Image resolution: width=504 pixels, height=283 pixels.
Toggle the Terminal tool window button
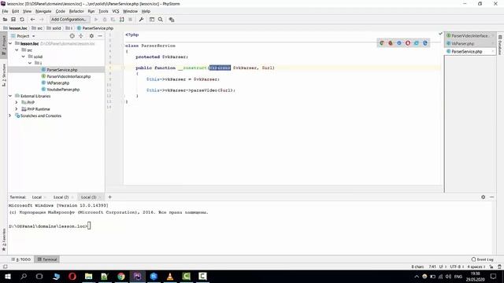47,259
